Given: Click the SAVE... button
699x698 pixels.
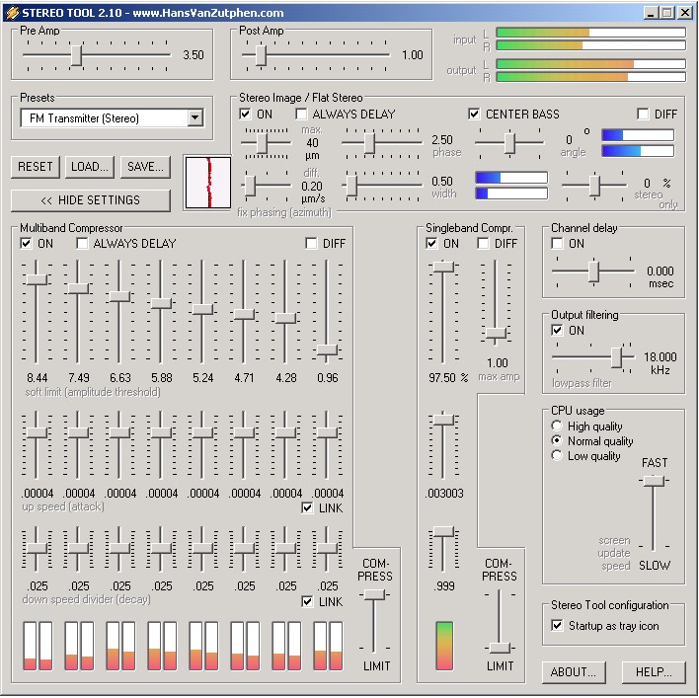Looking at the screenshot, I should pyautogui.click(x=145, y=167).
